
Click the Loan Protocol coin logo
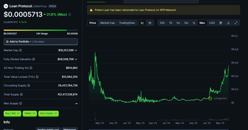(x=6, y=6)
